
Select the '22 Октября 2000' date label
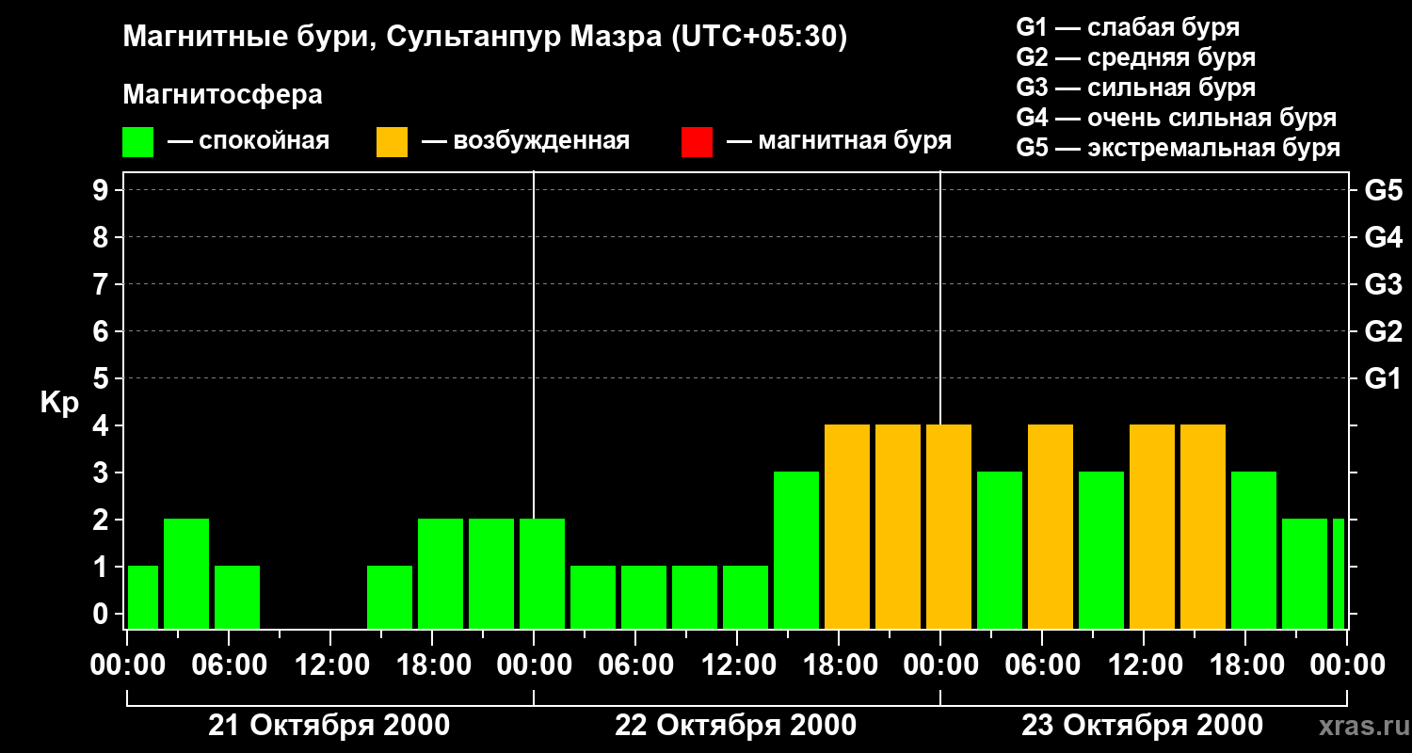(735, 726)
